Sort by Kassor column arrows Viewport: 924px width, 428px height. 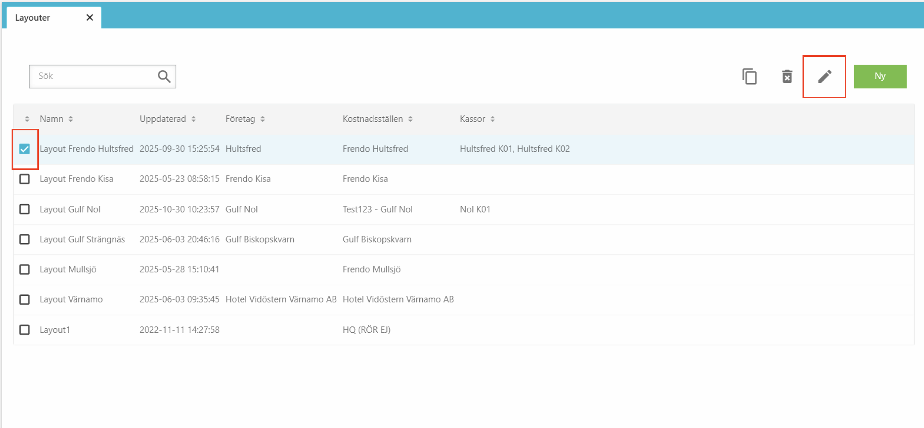coord(493,119)
